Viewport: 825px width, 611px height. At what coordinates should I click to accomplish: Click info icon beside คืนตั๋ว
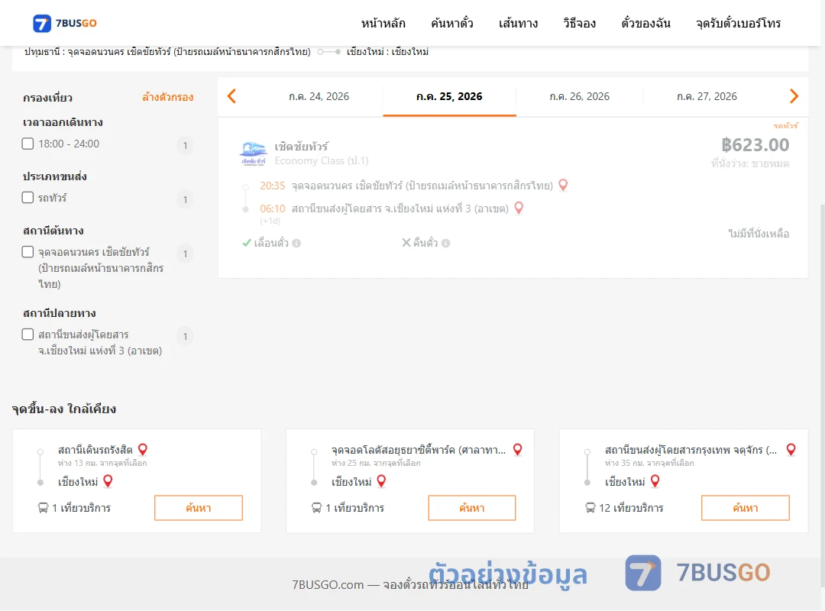(x=445, y=243)
